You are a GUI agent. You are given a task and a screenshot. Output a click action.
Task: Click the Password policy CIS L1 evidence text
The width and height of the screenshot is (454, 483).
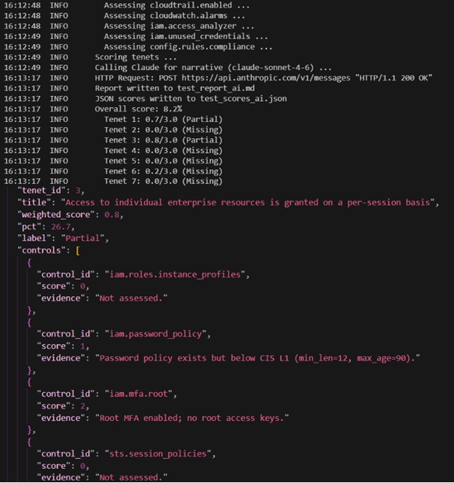click(x=257, y=358)
